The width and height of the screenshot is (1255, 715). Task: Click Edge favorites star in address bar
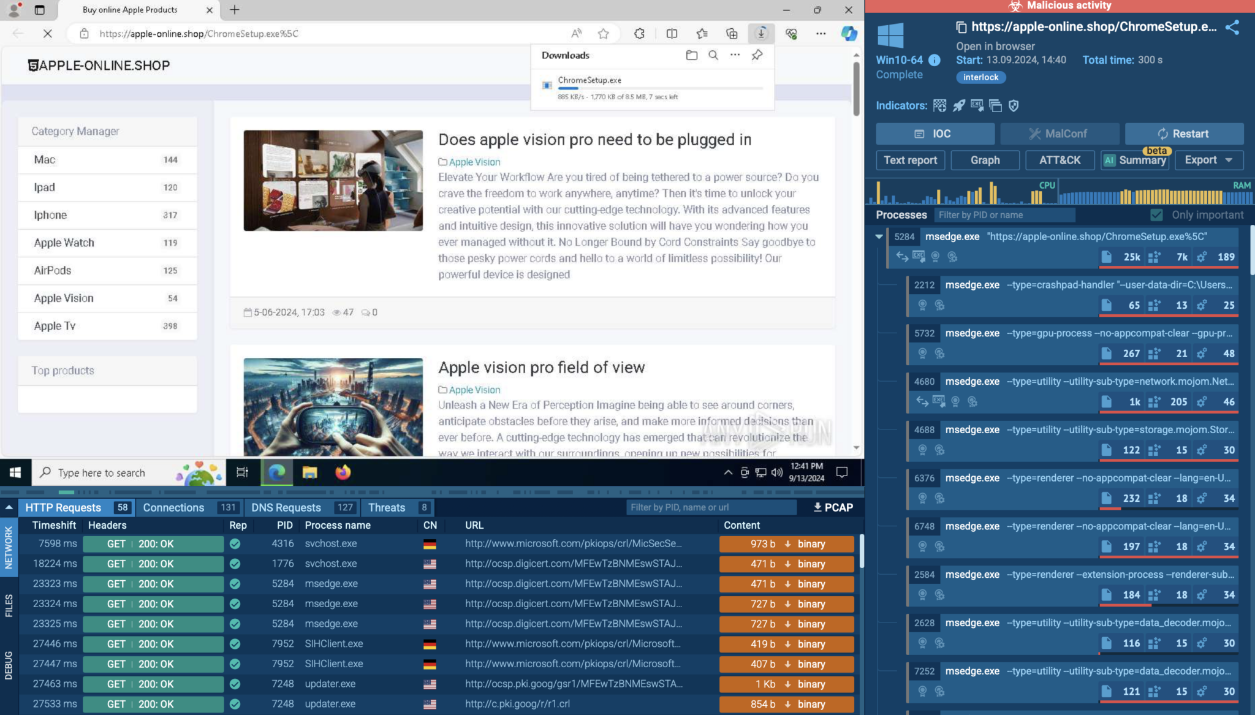(x=603, y=34)
